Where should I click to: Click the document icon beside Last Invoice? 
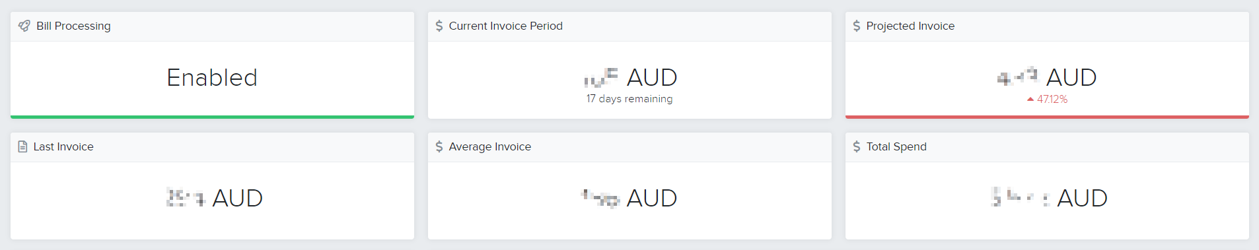pos(22,146)
